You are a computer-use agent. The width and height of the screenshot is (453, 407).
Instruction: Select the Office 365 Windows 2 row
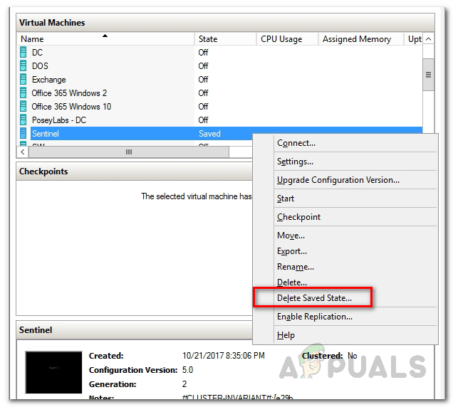[221, 93]
